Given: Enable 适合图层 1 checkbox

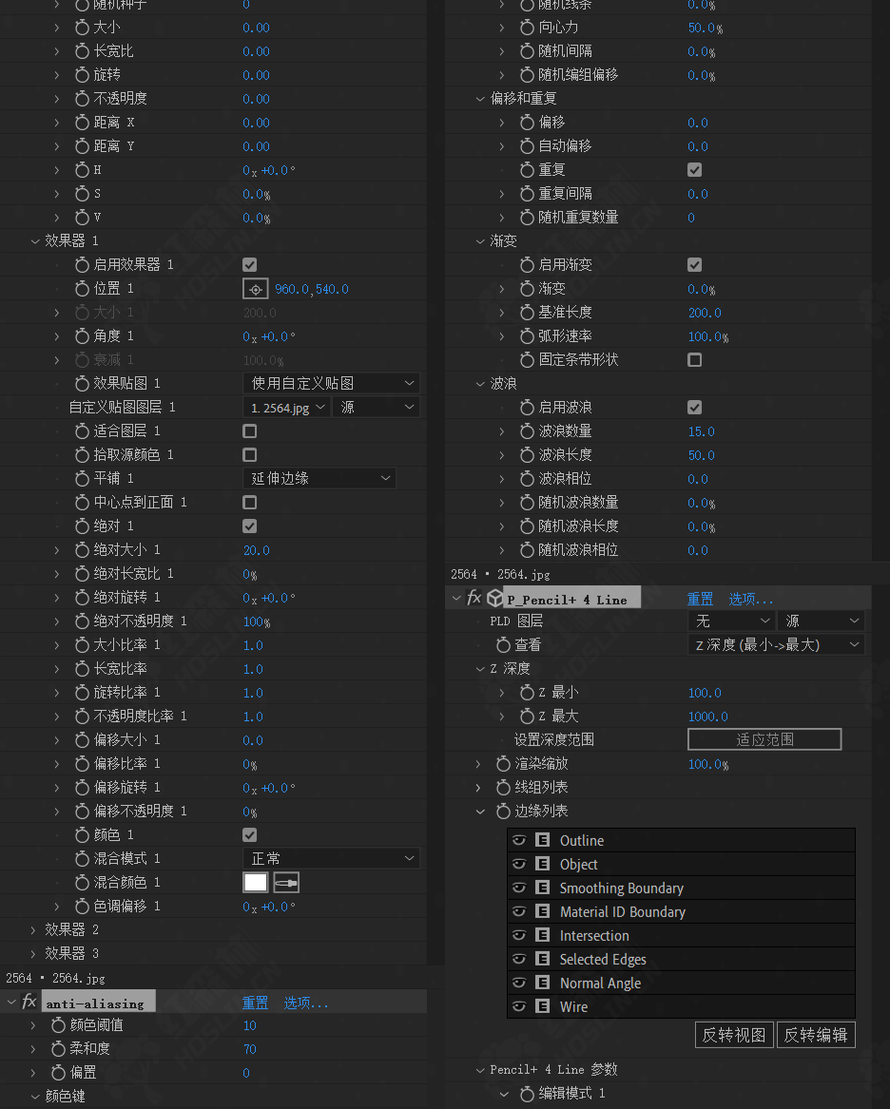Looking at the screenshot, I should 250,431.
